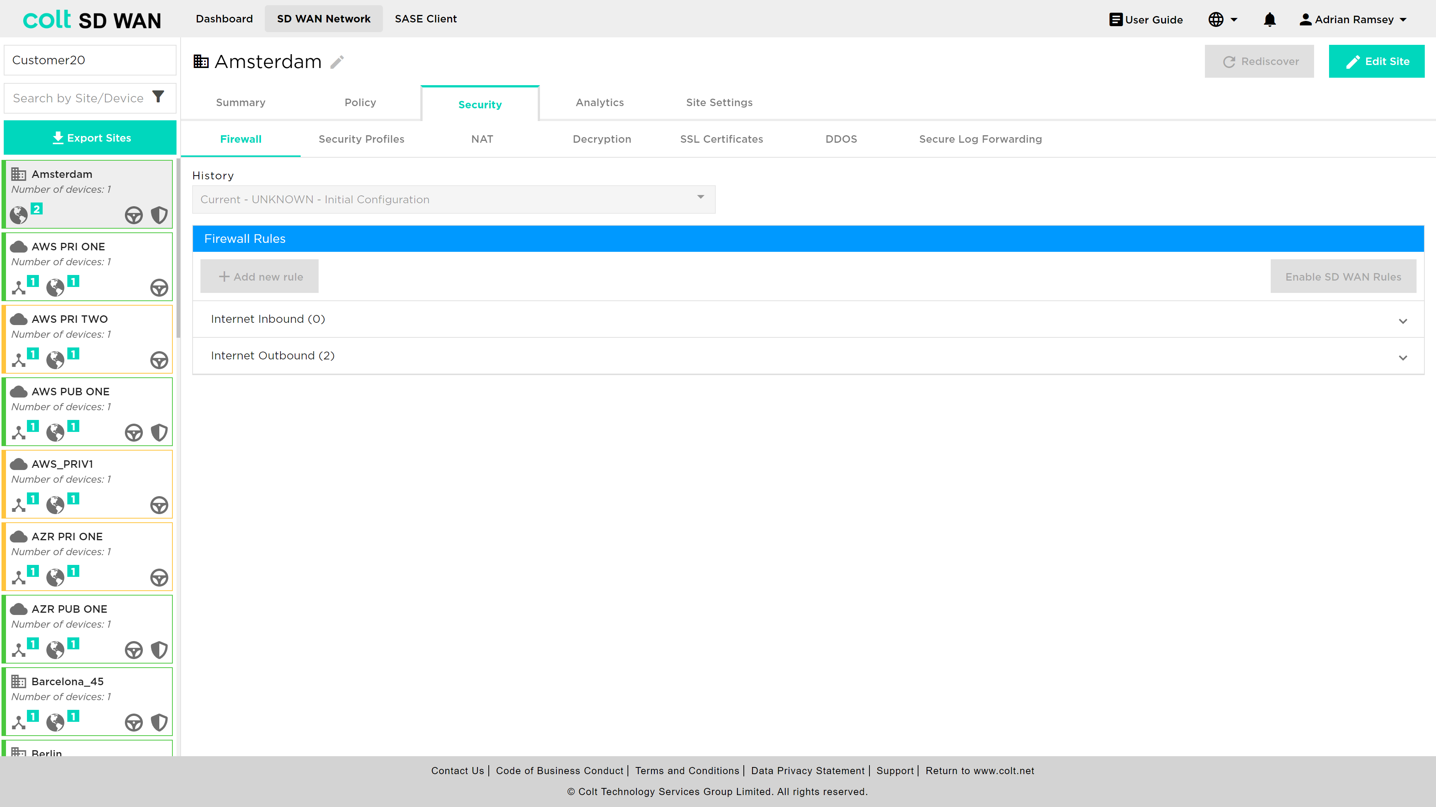
Task: Open the Decryption sub-tab
Action: [602, 139]
